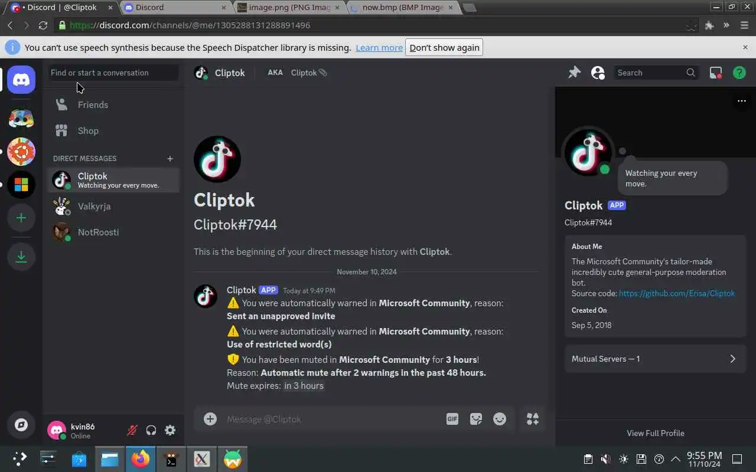Create DM with plus next to Direct Messages
Screen dimensions: 756x472
(170, 158)
